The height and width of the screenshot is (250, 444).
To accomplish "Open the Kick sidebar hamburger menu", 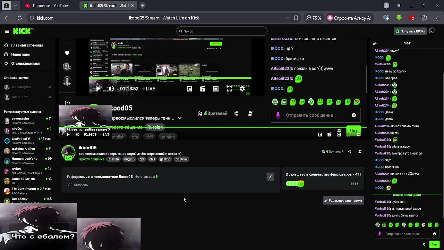I will [x=7, y=31].
